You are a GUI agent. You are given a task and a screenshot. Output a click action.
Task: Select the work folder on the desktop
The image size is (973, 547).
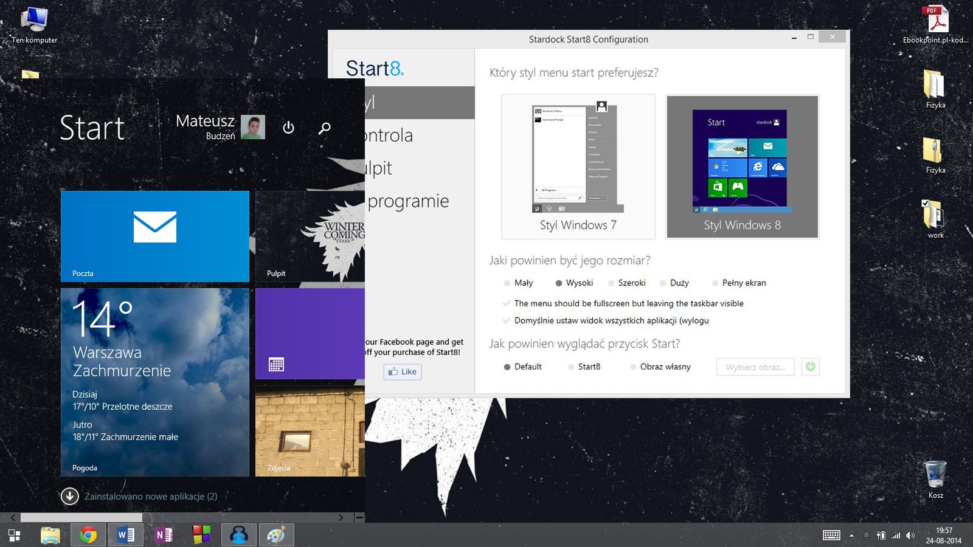935,219
